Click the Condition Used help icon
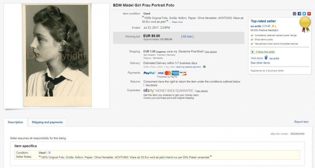 pos(49,153)
